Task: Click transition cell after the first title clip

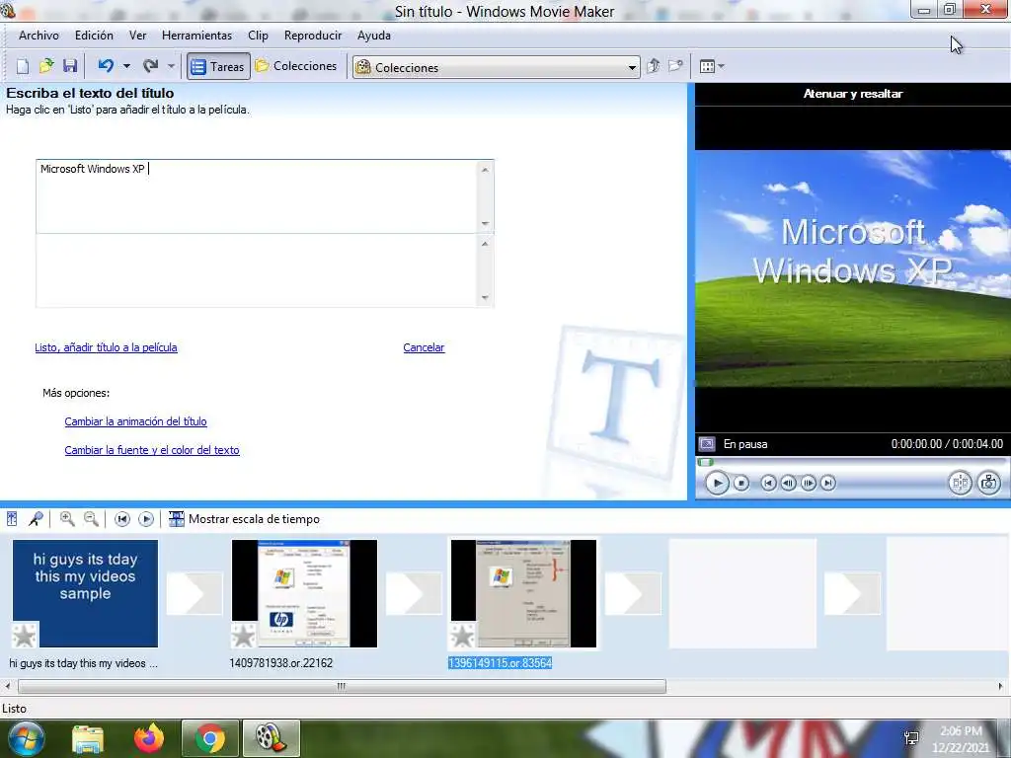Action: click(x=194, y=593)
